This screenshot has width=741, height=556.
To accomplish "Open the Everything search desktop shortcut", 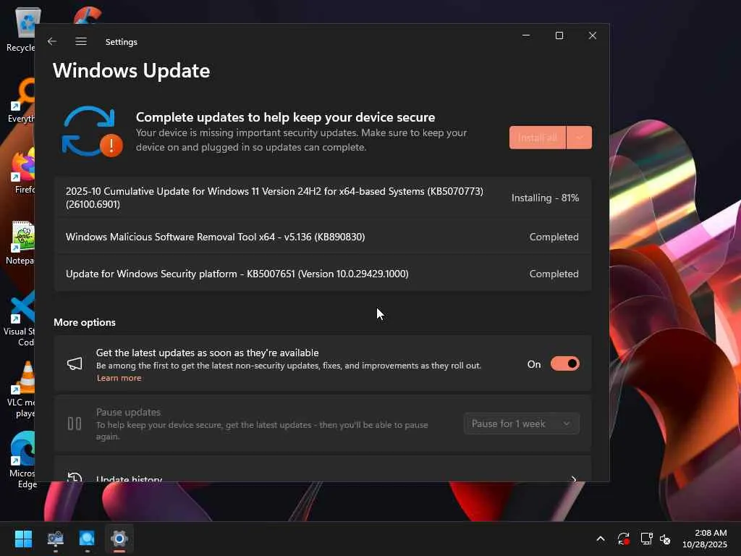I will tap(21, 100).
